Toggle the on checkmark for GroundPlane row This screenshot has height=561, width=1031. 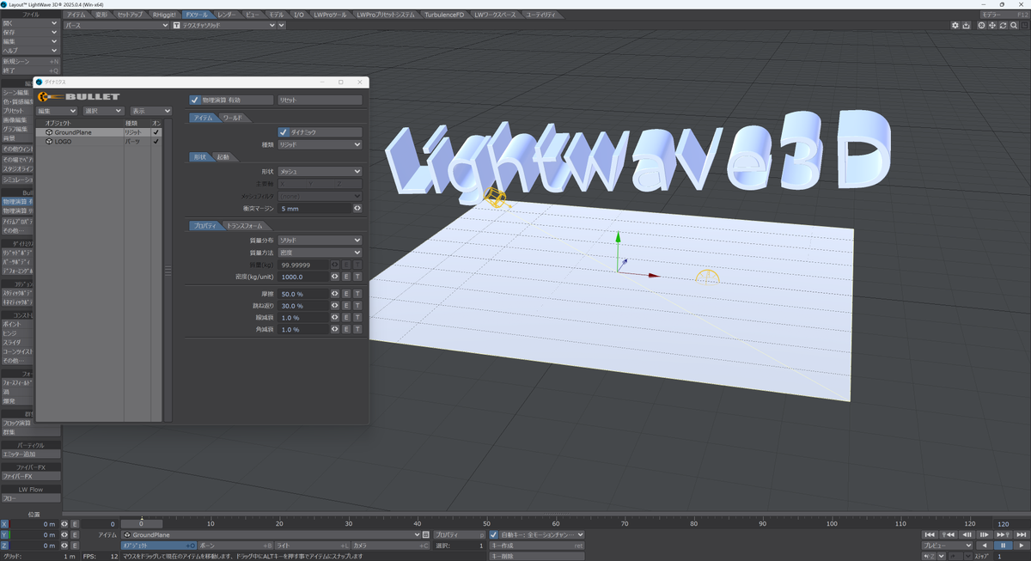click(x=156, y=132)
